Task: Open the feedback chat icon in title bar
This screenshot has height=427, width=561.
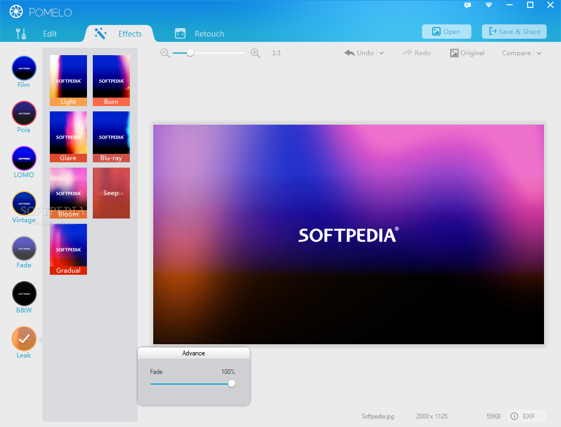Action: [468, 5]
